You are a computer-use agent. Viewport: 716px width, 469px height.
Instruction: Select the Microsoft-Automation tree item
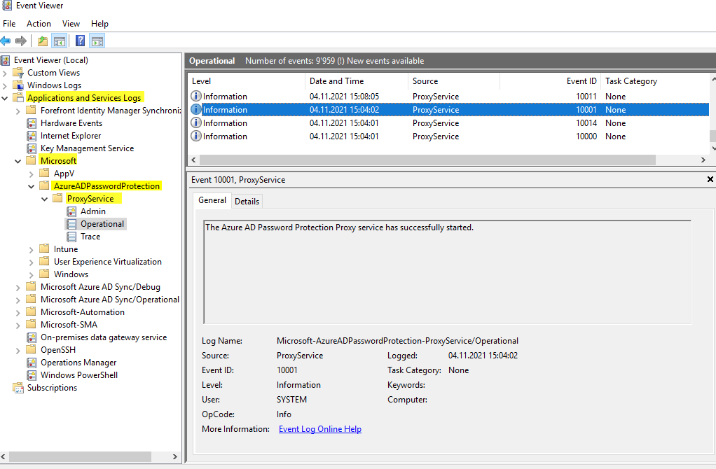point(82,312)
